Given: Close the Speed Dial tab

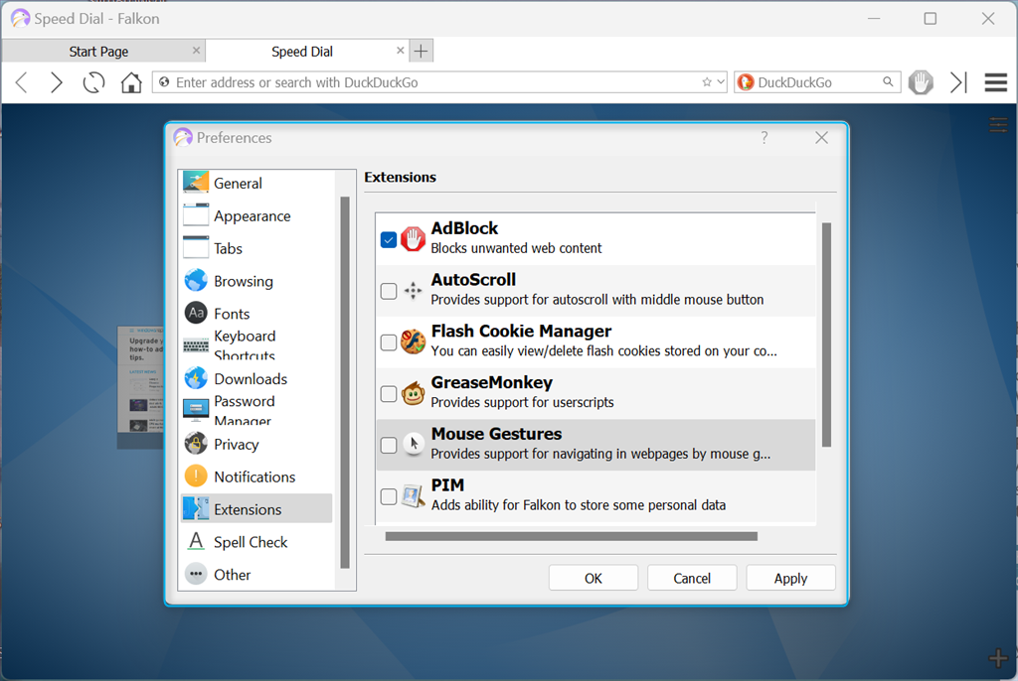Looking at the screenshot, I should (400, 51).
